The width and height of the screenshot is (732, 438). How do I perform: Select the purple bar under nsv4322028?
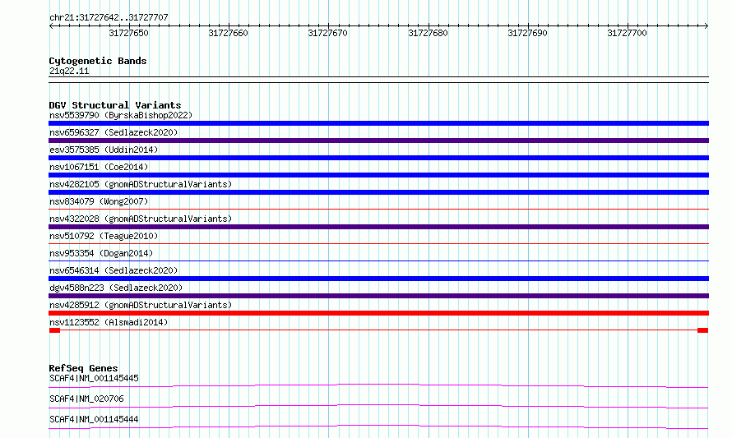(378, 227)
